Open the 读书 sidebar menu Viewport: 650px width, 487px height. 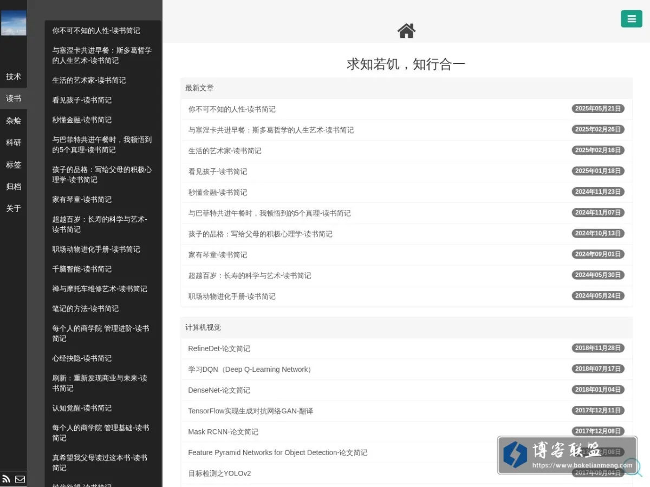[x=14, y=98]
